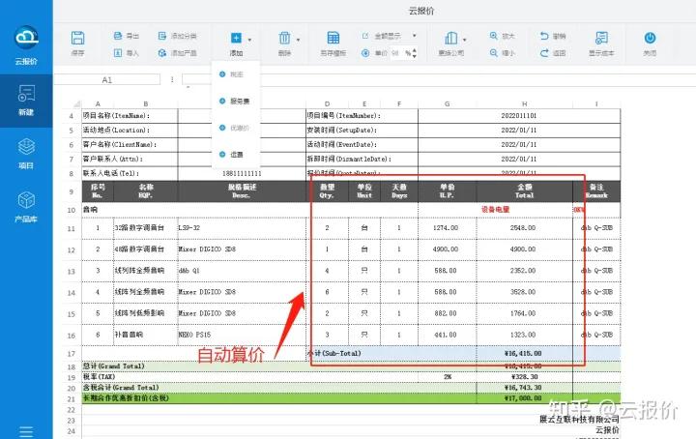Click discounted price '¥17,000.00' in green row
Image resolution: width=696 pixels, height=439 pixels.
[x=524, y=398]
